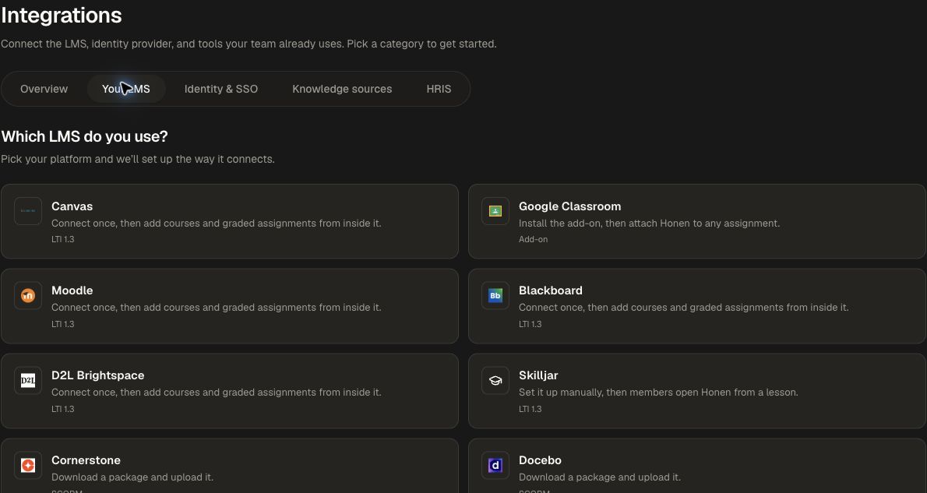Click D2L Brightspace's 'Connect once' description text
Screen dimensions: 927x493
point(217,393)
